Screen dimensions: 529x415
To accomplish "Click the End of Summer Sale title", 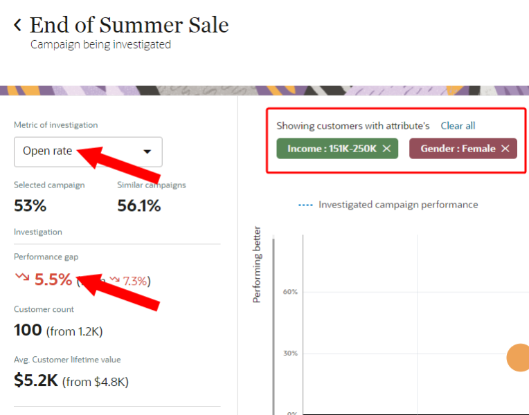I will click(x=129, y=26).
